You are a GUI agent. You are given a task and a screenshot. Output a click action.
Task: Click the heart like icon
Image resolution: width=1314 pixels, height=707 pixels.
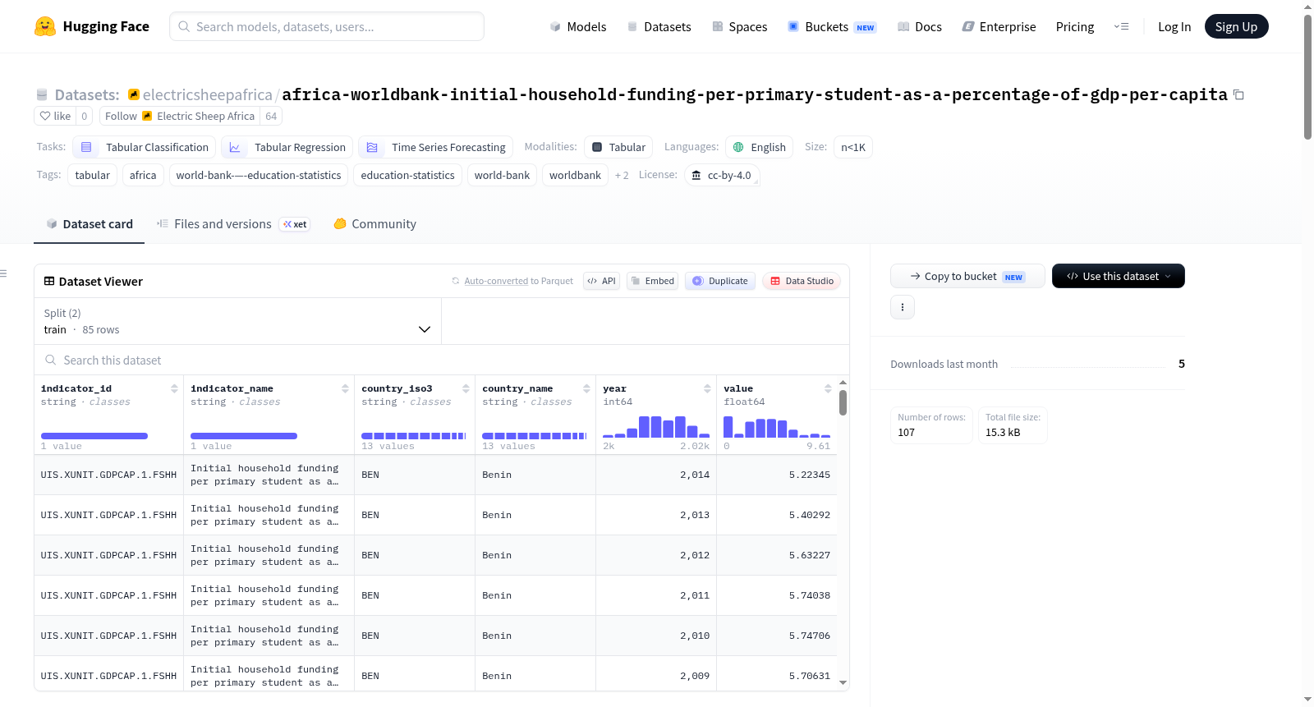tap(45, 116)
